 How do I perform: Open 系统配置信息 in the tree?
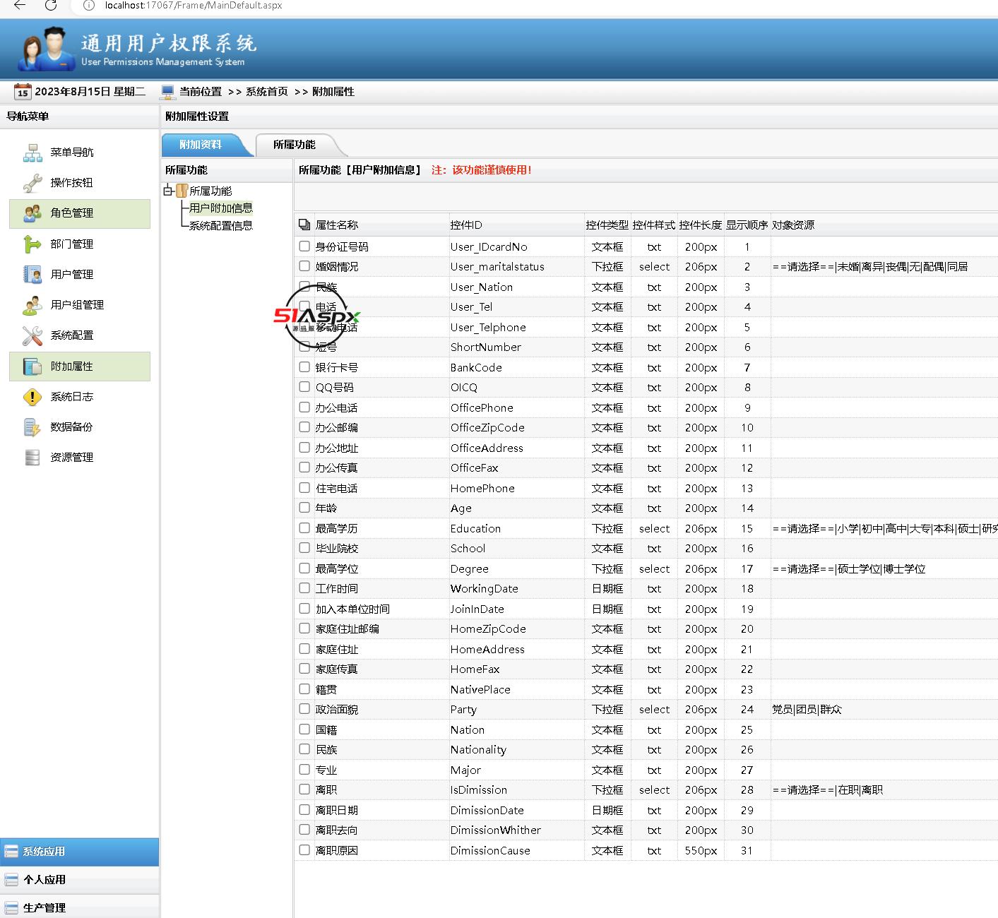[220, 226]
